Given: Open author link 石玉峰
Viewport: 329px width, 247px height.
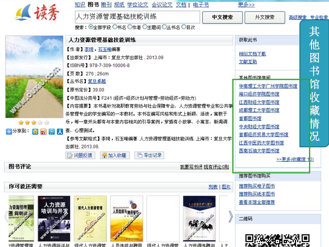Looking at the screenshot, I should (x=105, y=49).
